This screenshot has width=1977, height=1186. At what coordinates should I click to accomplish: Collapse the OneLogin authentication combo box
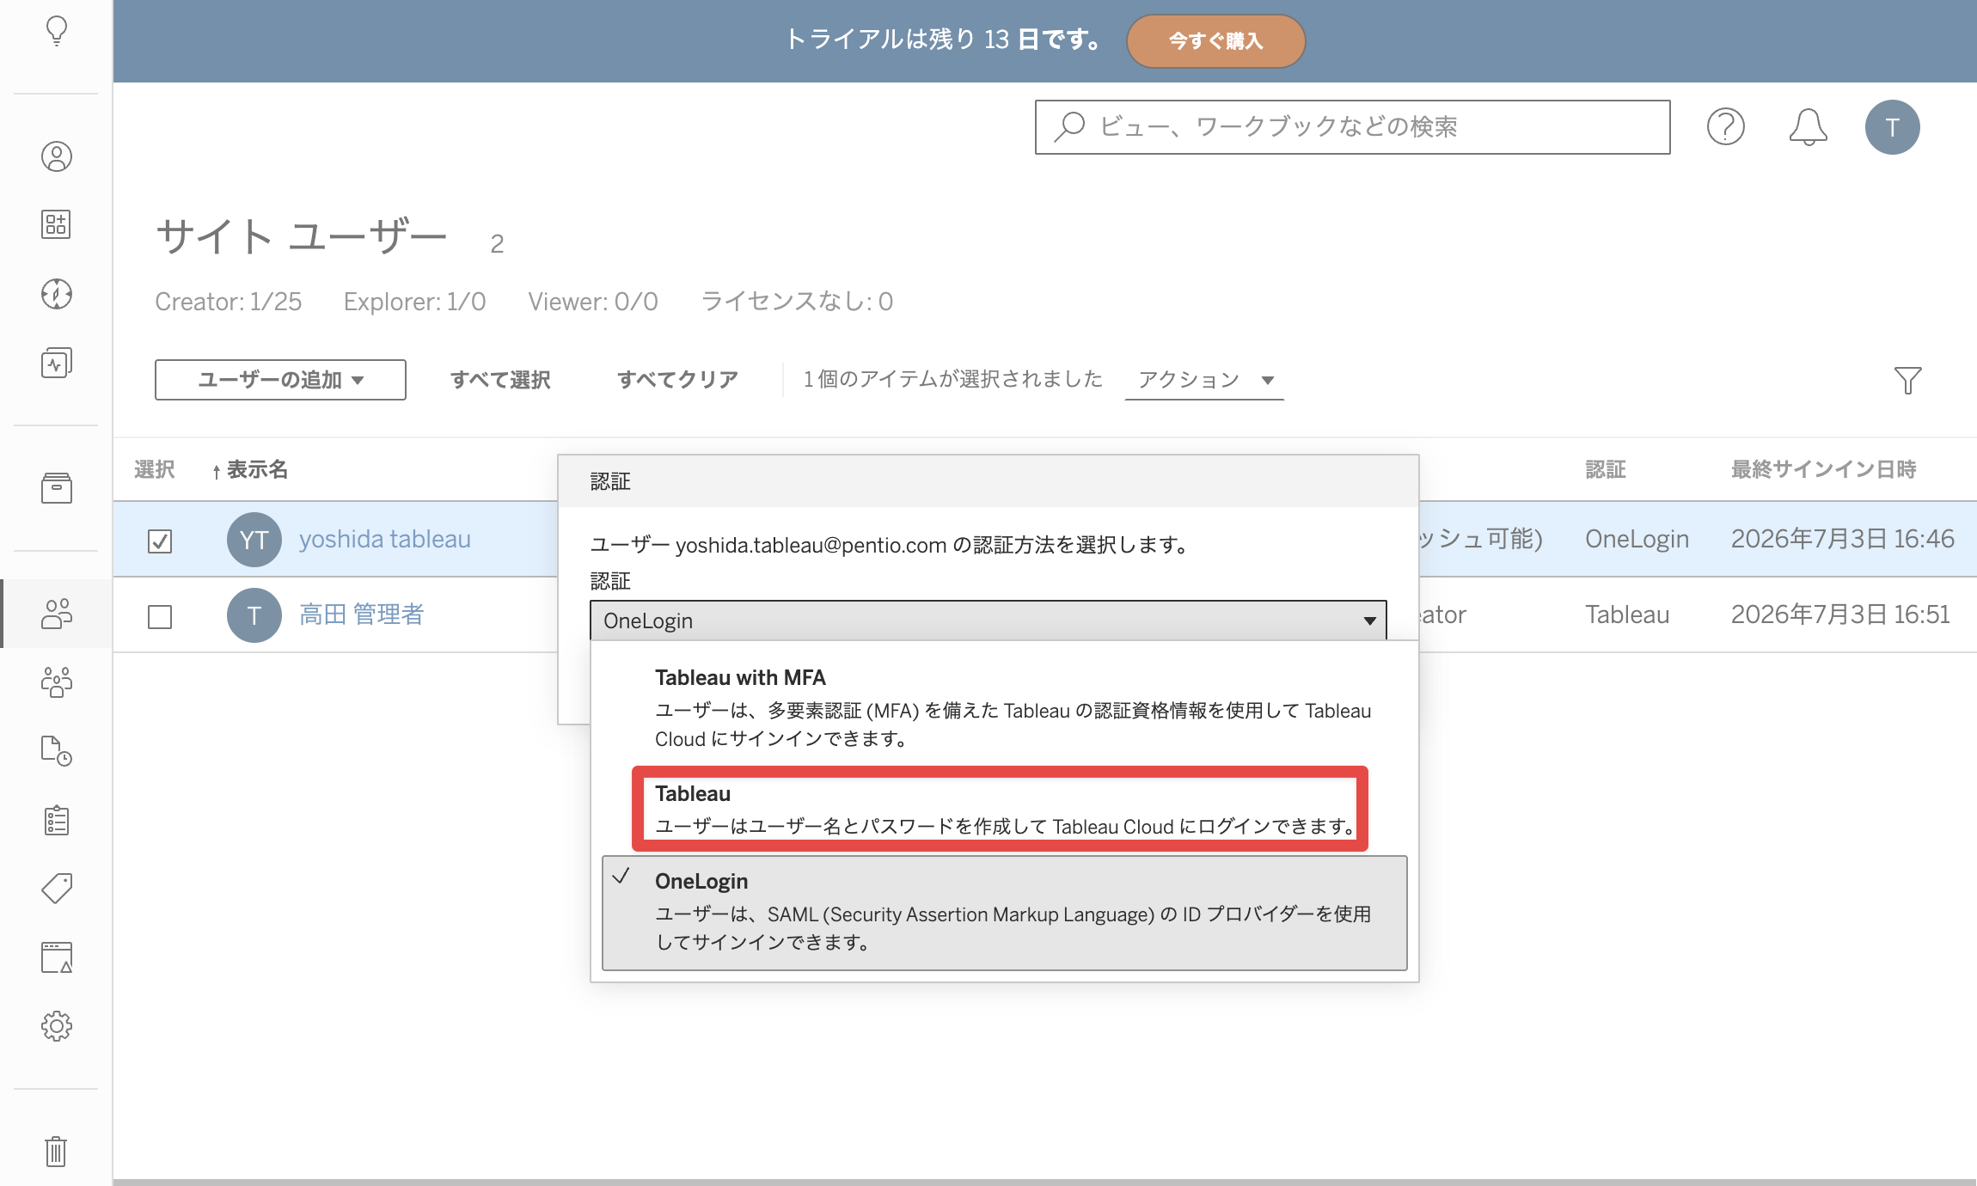click(988, 621)
